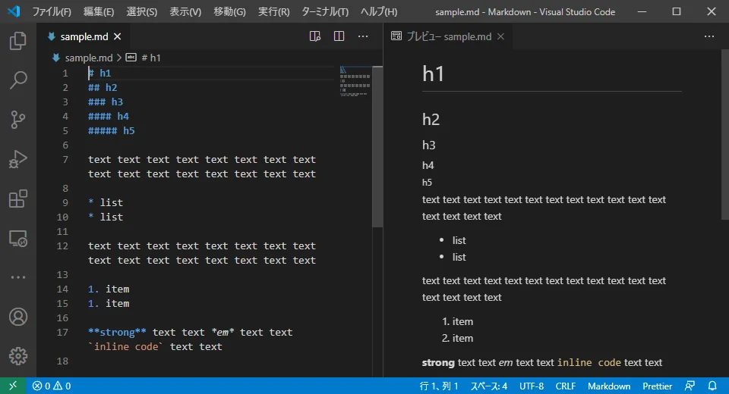Change the CRLF line ending setting
This screenshot has width=729, height=394.
tap(565, 386)
